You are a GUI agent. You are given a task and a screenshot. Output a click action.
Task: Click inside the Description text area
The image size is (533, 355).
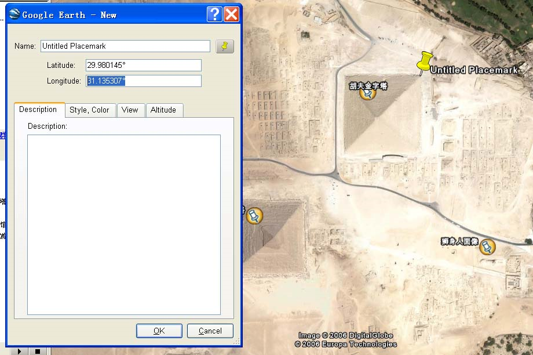(x=124, y=224)
